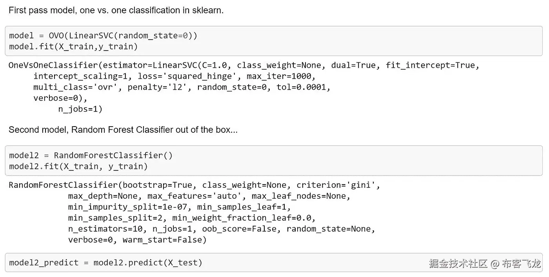Click RandomForestClassifier(bootstrap=True output text
The image size is (549, 277).
[101, 185]
